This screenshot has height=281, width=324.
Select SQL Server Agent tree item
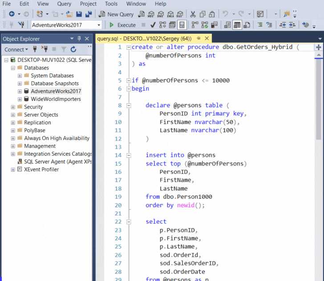coord(58,162)
